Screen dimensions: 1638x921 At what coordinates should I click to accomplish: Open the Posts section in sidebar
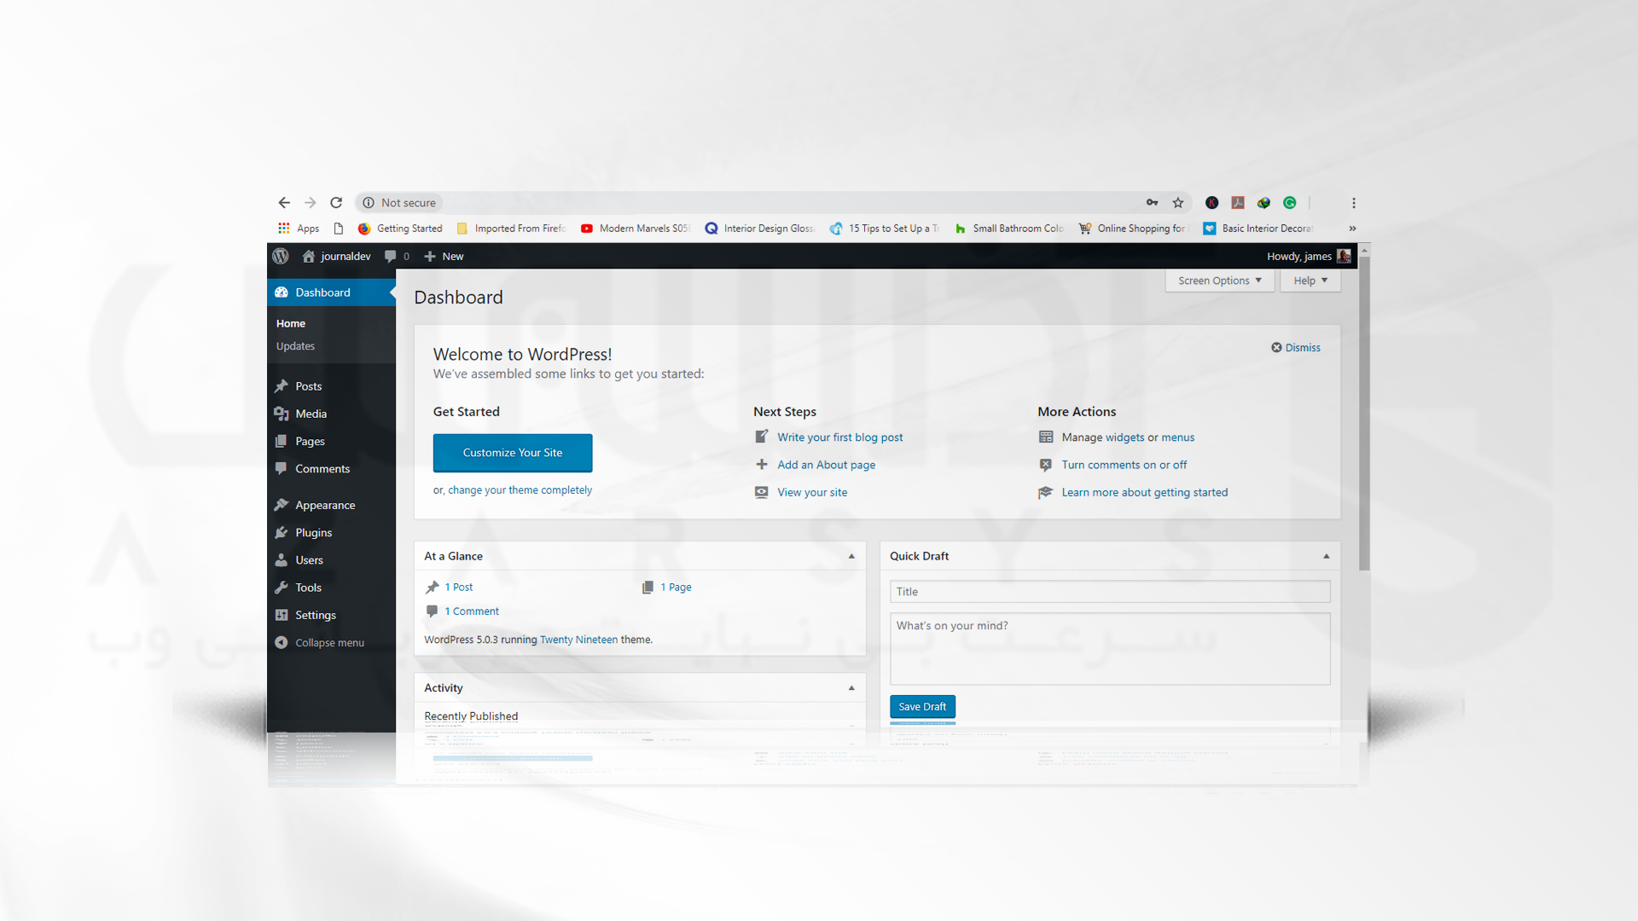[x=306, y=385]
